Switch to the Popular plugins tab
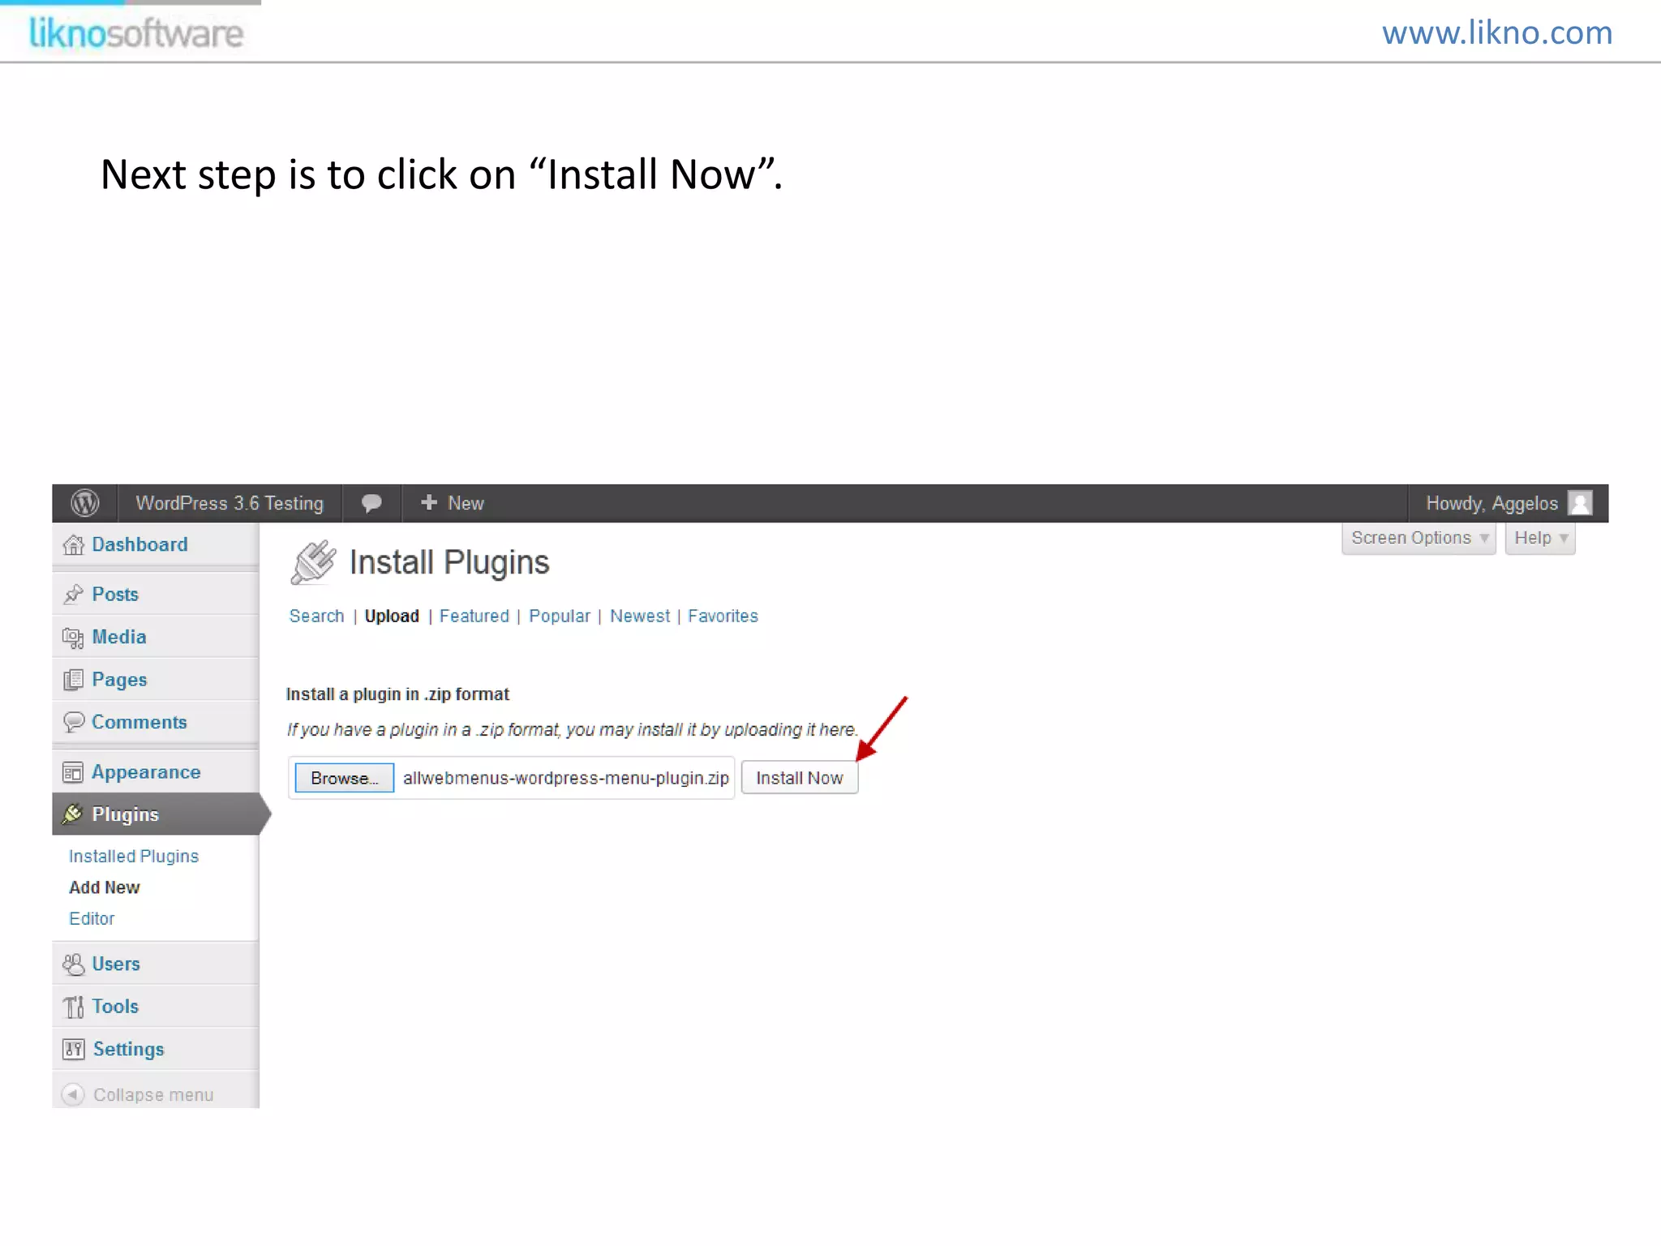This screenshot has height=1246, width=1661. [560, 616]
